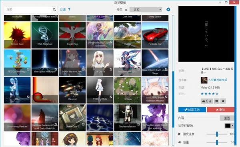The image size is (240, 147).
Task: Select the Sheep wallpaper thumbnail
Action: coord(127,90)
